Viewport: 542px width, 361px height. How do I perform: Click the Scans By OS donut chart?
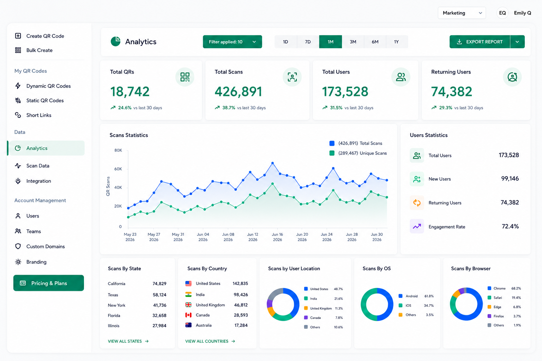coord(377,305)
